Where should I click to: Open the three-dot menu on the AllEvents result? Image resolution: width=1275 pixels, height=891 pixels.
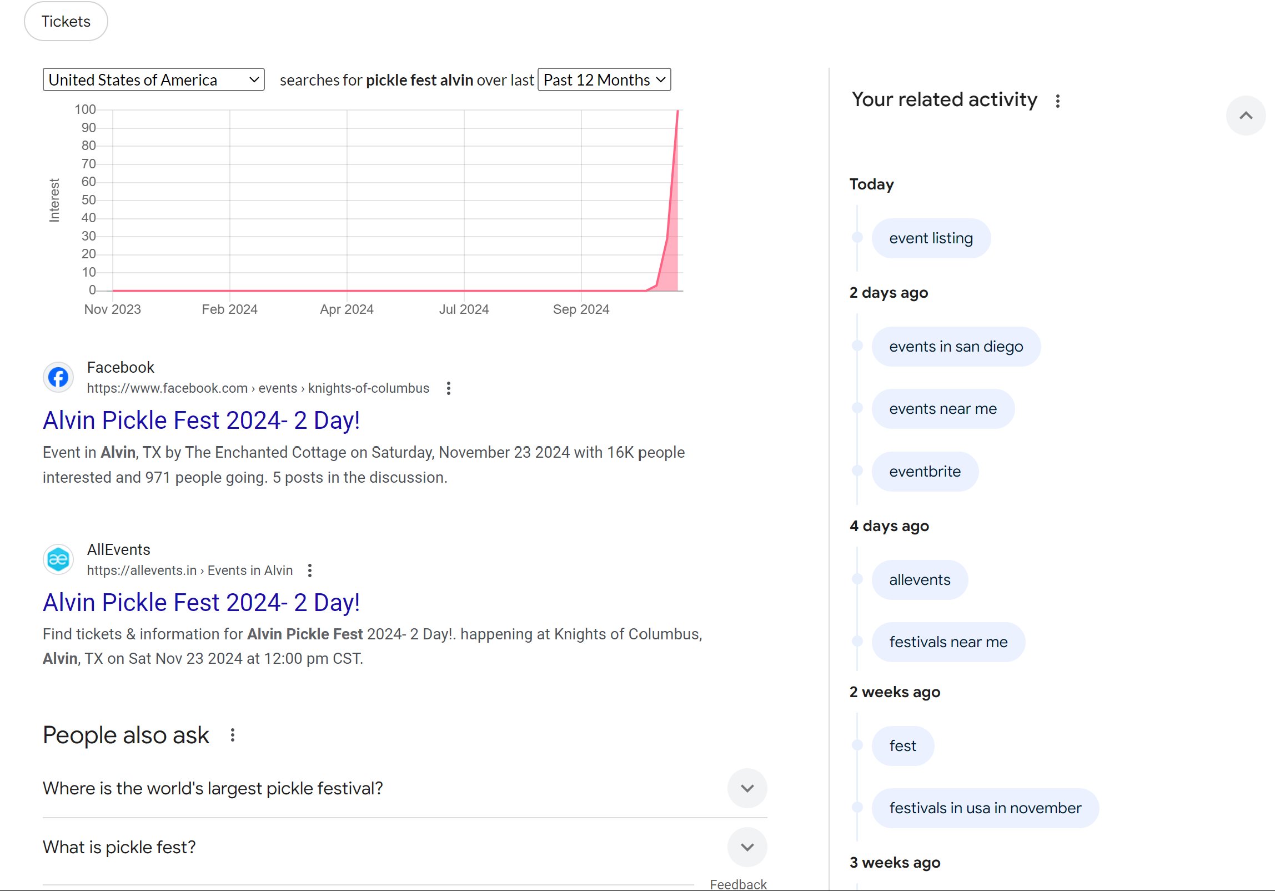tap(309, 570)
